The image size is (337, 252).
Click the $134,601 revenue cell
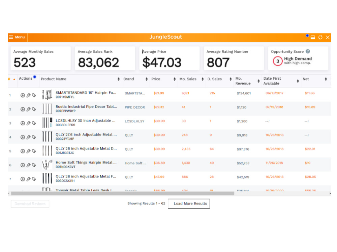tap(244, 93)
